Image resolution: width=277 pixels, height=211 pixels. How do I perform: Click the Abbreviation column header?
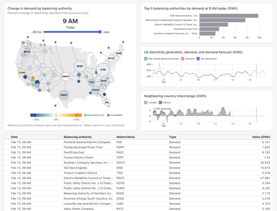point(125,137)
